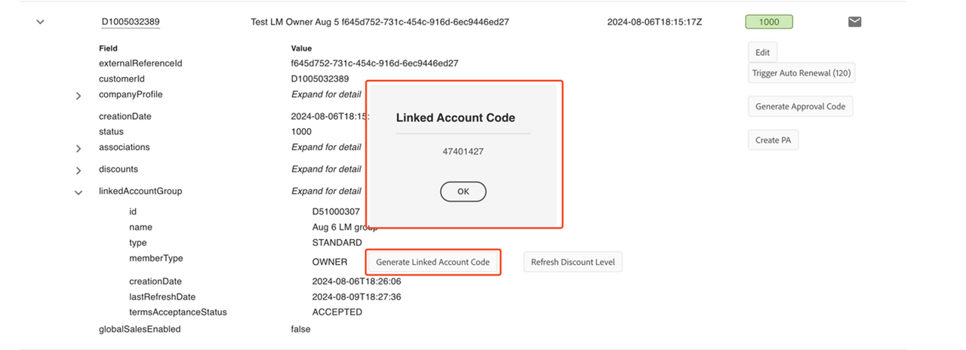
Task: Click the envelope mail icon
Action: pyautogui.click(x=854, y=22)
